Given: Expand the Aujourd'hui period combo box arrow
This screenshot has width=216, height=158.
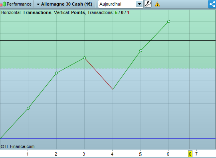Looking at the screenshot, I should point(139,4).
